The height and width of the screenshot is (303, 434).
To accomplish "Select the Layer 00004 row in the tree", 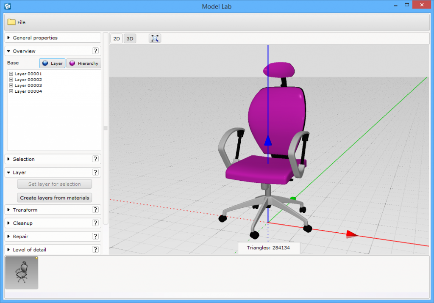I will pos(28,91).
